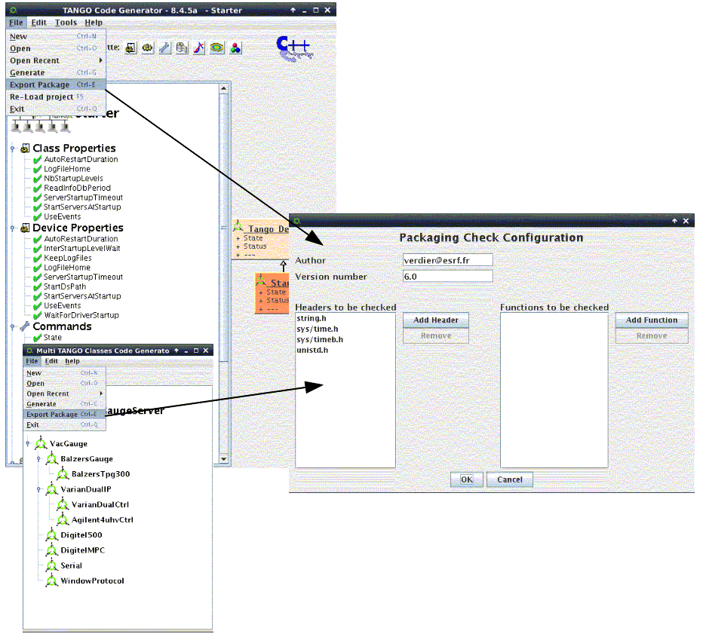Image resolution: width=703 pixels, height=637 pixels.
Task: Click the Serial class icon
Action: point(52,565)
